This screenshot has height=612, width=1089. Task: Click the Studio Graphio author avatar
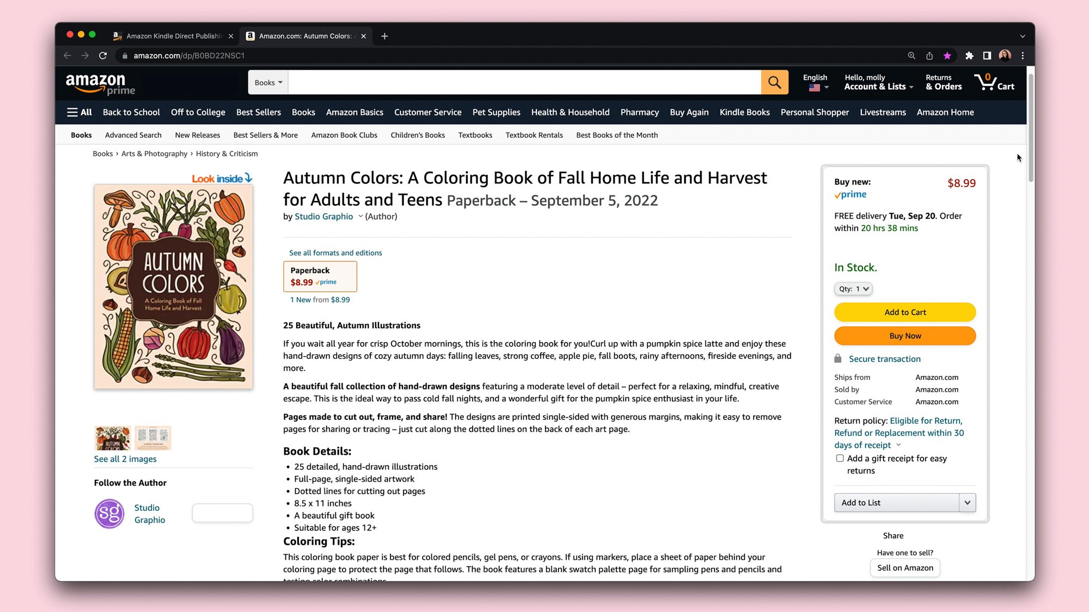(x=109, y=514)
